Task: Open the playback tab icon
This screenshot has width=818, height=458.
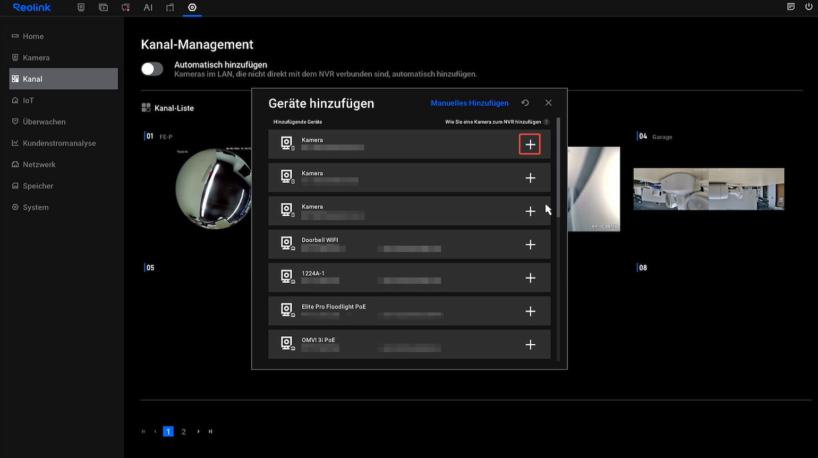Action: coord(104,7)
